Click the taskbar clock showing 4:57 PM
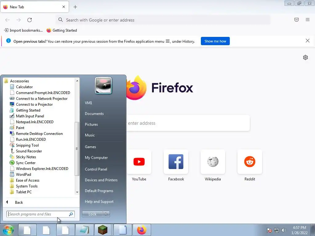Screen dimensions: 315x236 pos(299,230)
